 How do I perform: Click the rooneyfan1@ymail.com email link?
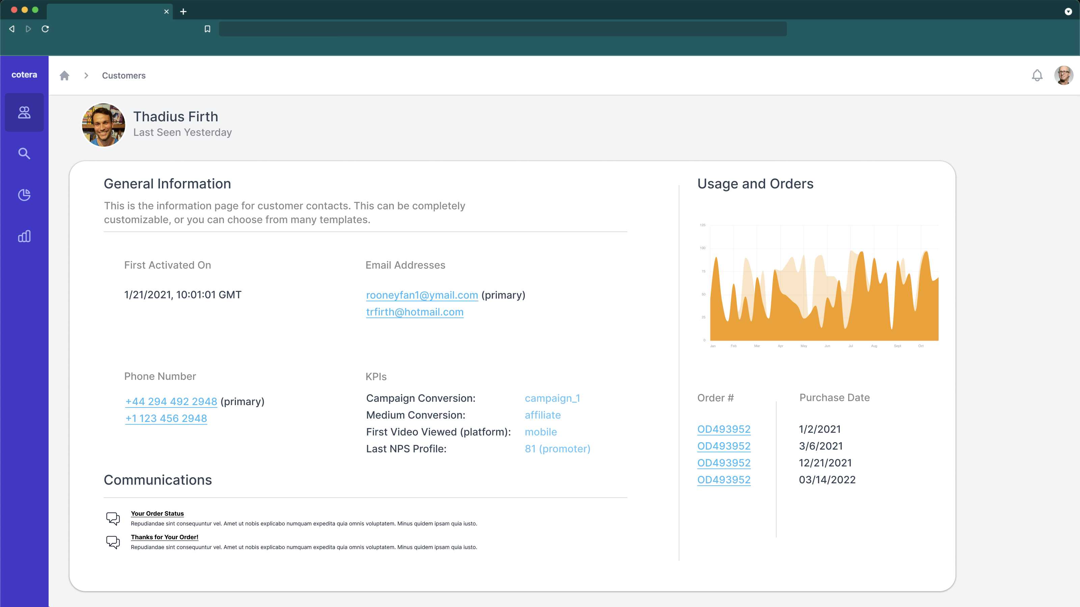422,295
